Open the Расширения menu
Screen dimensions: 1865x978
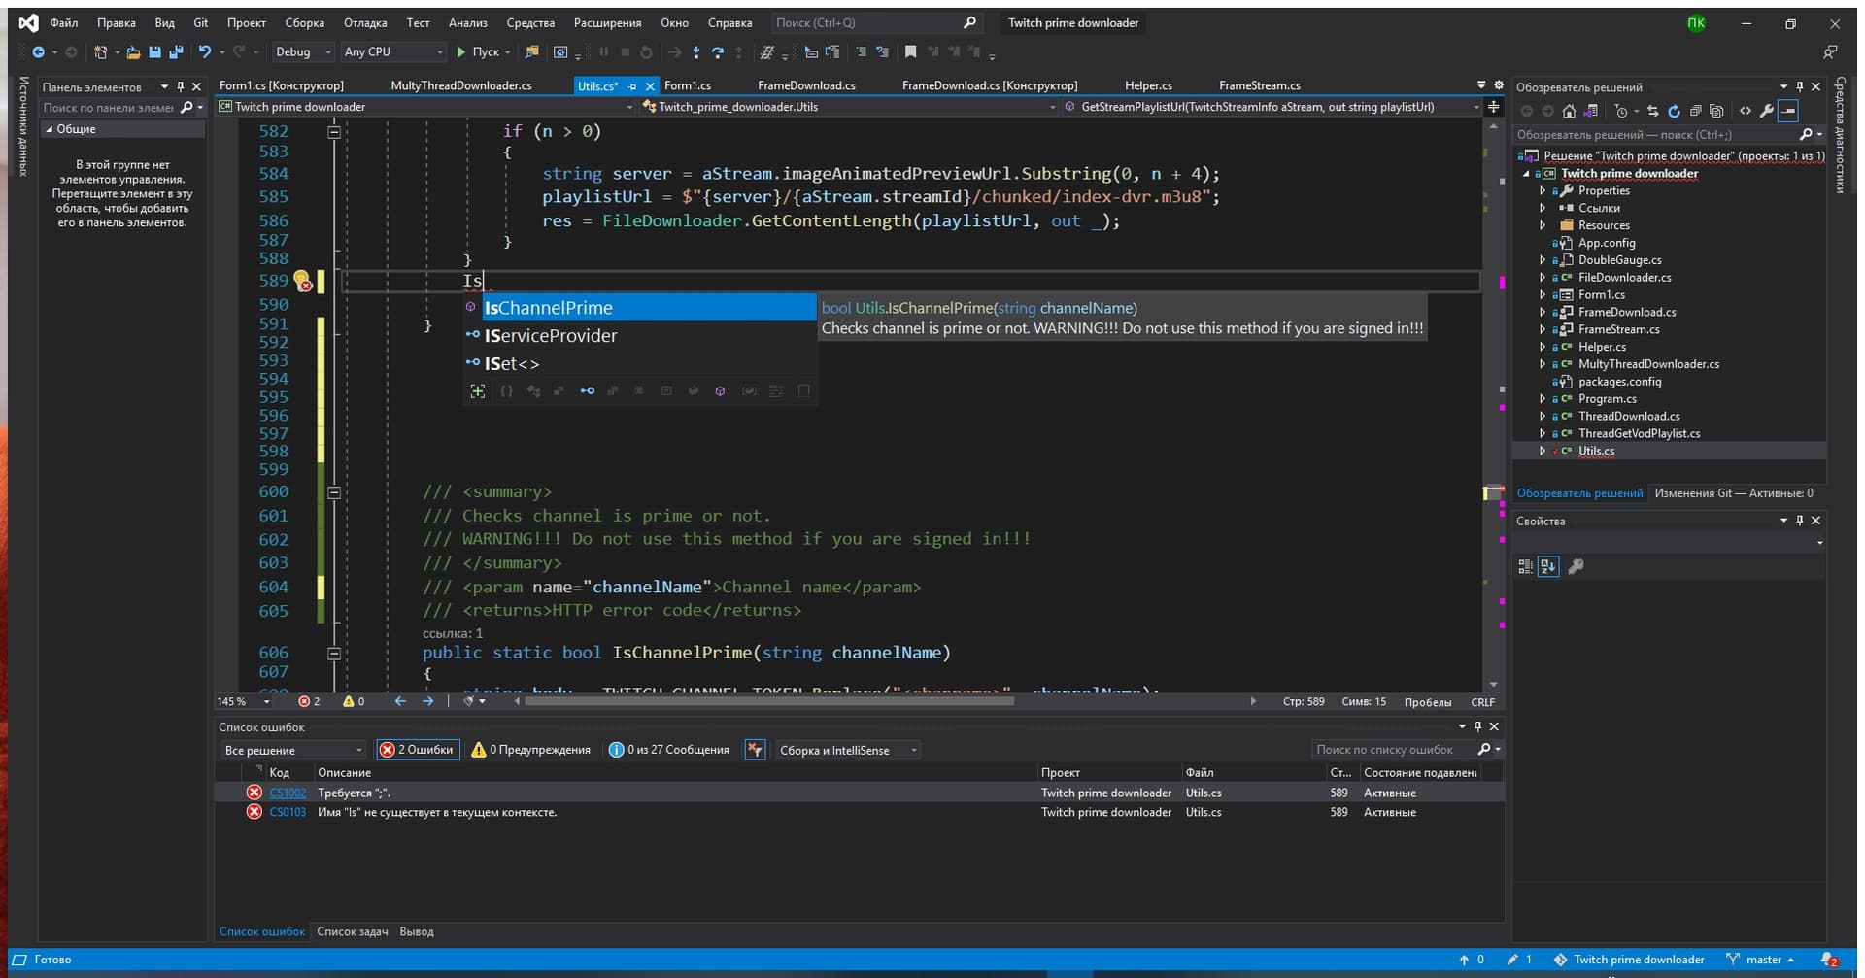click(x=607, y=22)
